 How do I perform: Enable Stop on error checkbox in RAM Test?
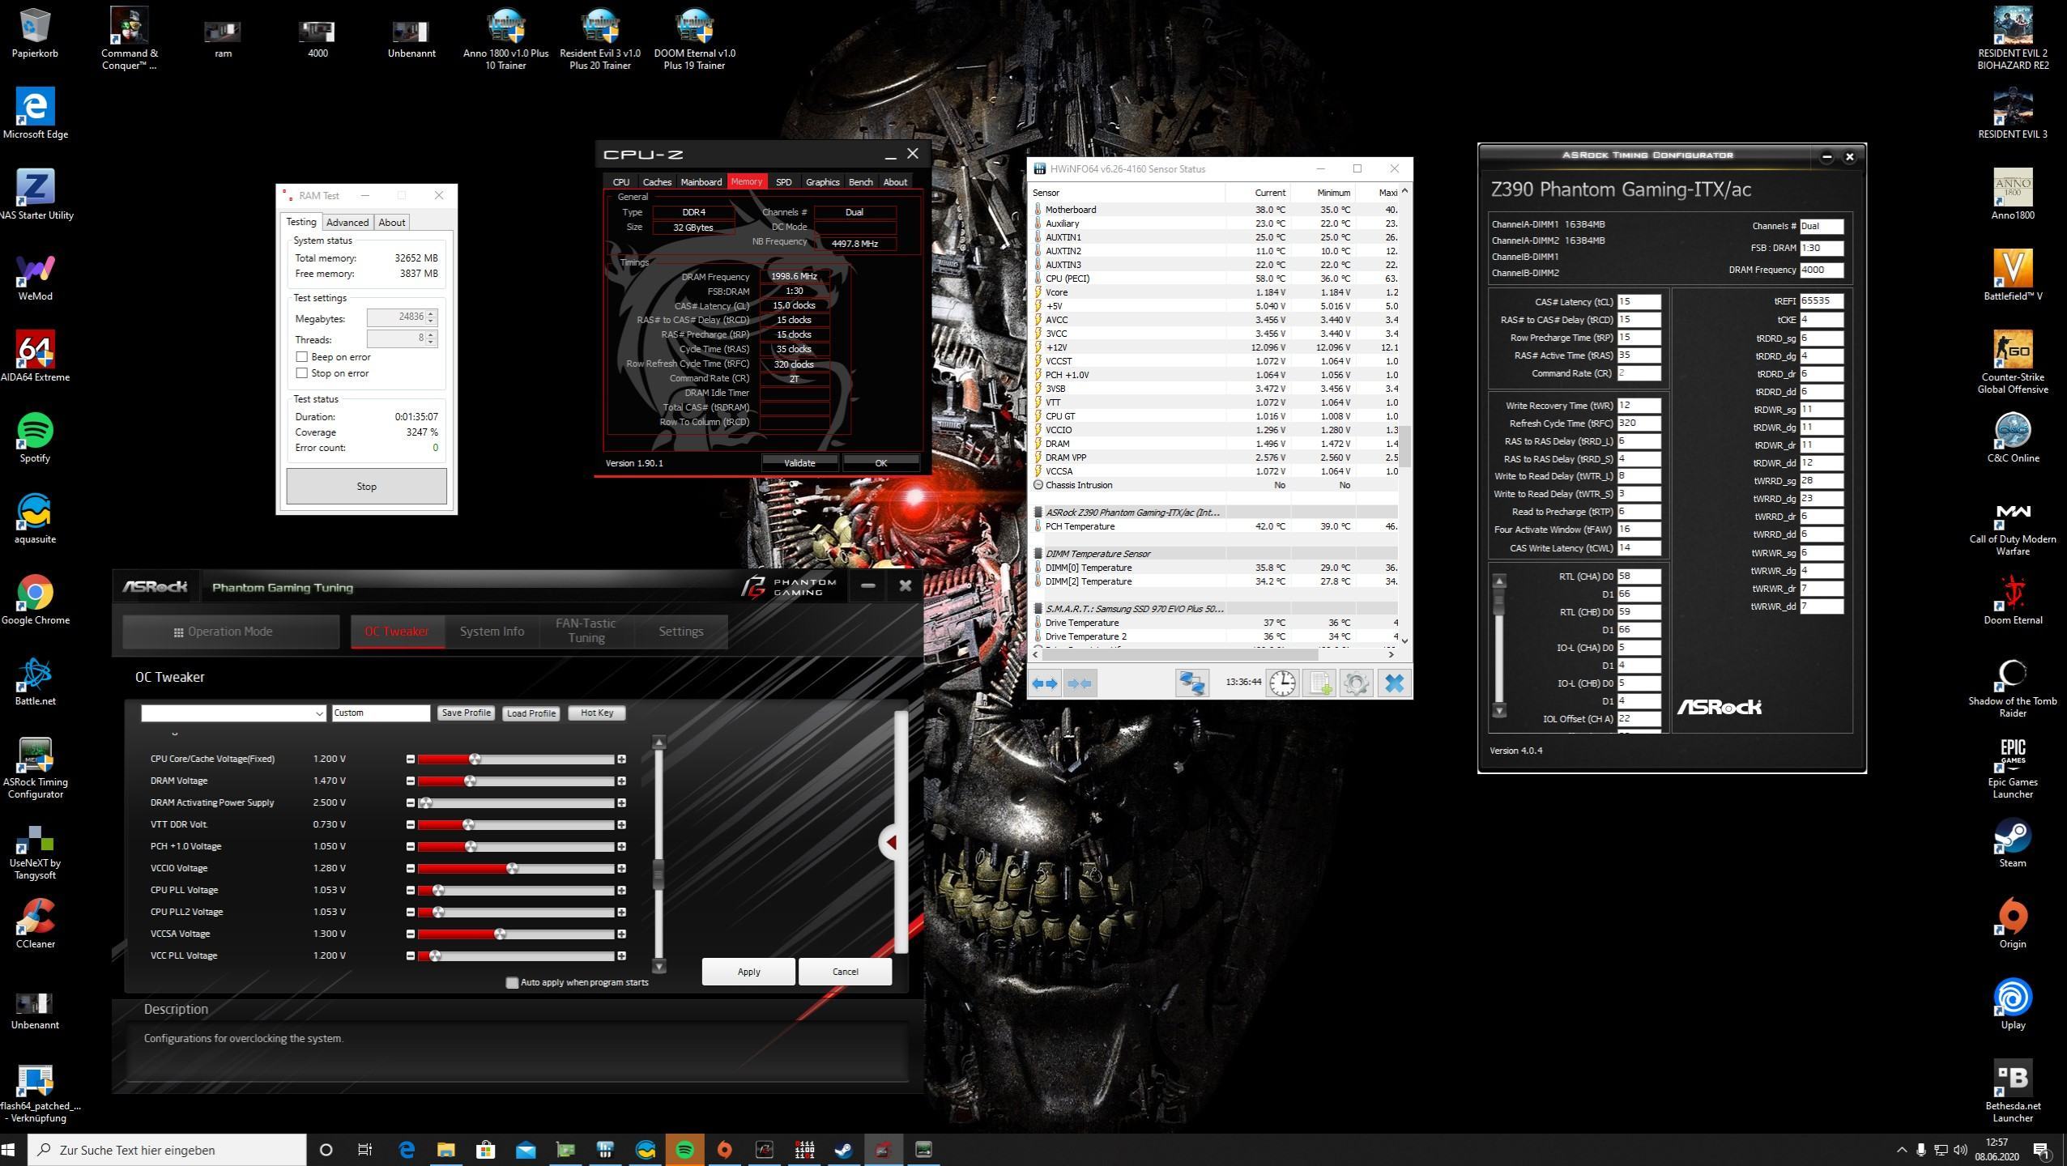302,373
